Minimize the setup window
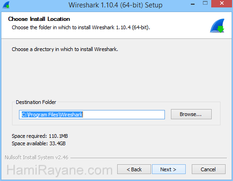 [193, 4]
